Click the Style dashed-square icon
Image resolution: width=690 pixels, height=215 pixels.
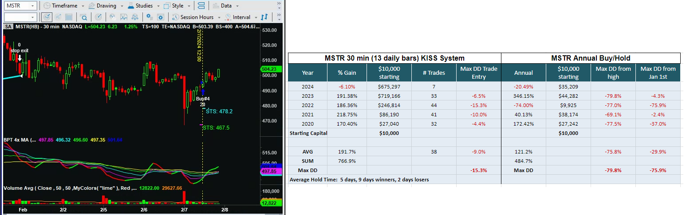[166, 6]
